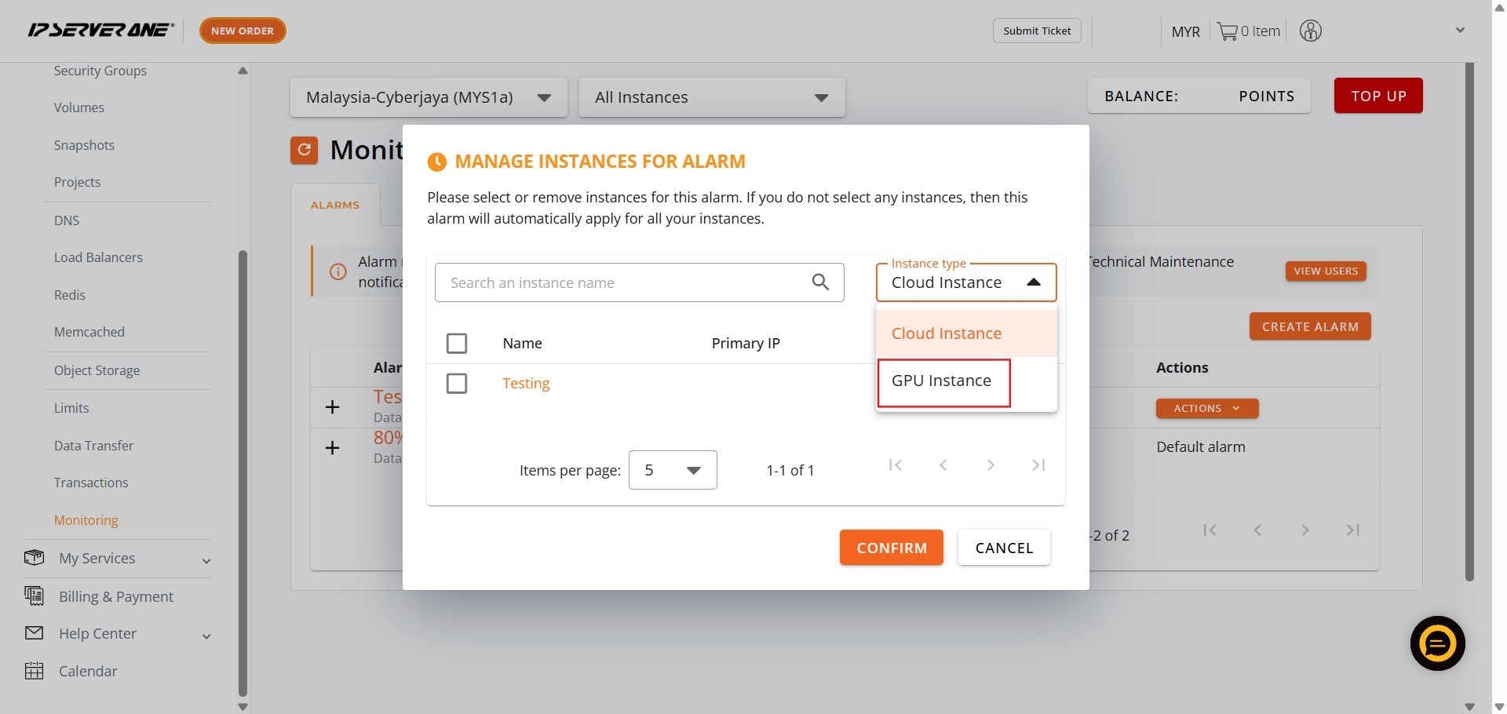Open the live chat support bubble

[1437, 644]
